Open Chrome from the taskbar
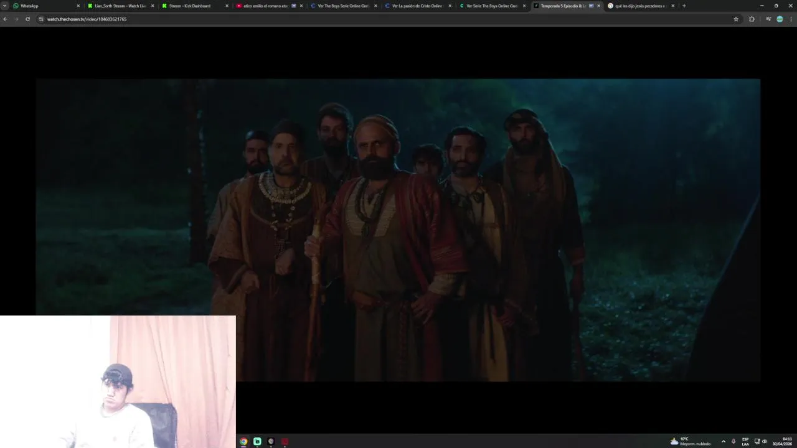Screen dimensions: 797x448 [243, 441]
